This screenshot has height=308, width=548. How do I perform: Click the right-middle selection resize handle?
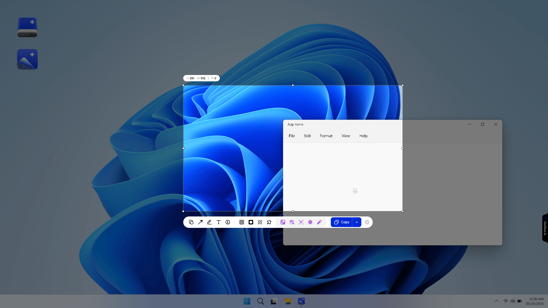[403, 148]
